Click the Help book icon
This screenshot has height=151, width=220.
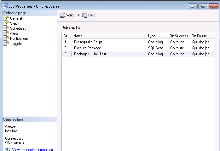coord(84,15)
